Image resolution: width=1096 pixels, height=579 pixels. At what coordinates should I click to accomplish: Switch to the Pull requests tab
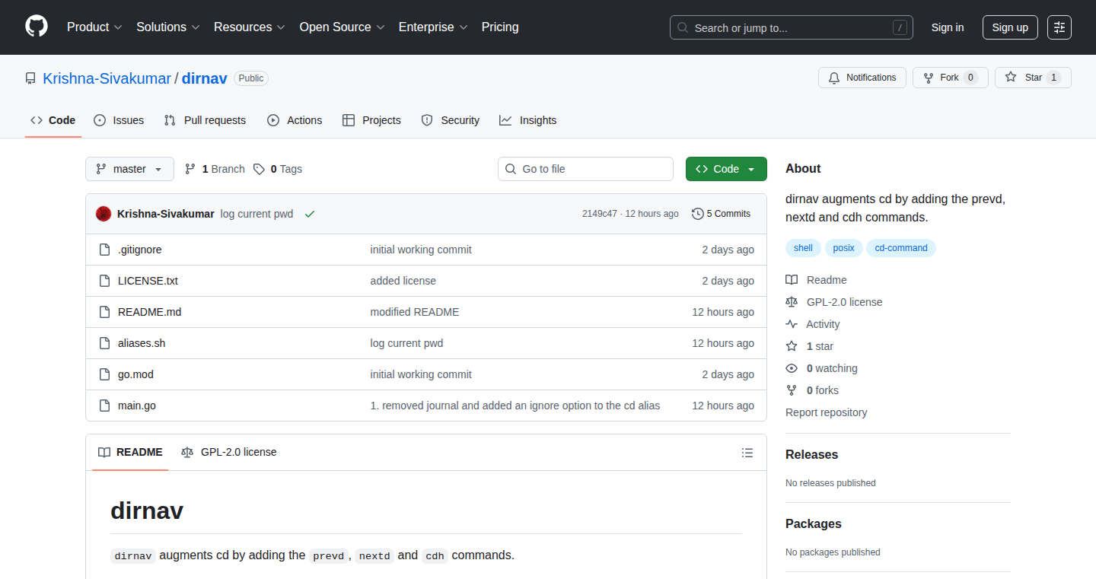[x=205, y=120]
